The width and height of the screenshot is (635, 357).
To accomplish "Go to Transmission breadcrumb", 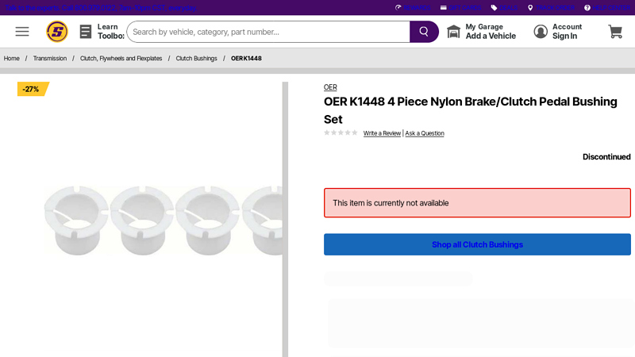I will (x=50, y=59).
